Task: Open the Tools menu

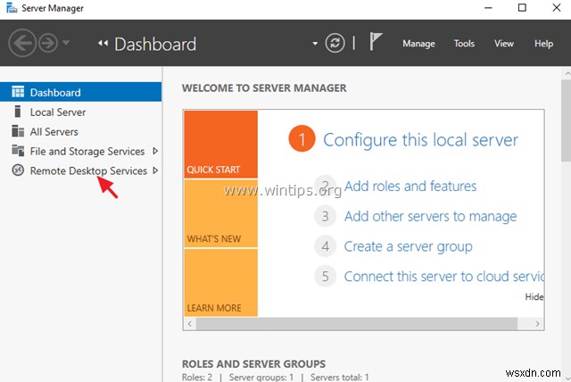Action: pos(464,44)
